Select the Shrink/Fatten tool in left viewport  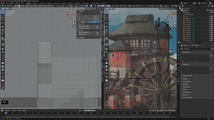(3, 77)
